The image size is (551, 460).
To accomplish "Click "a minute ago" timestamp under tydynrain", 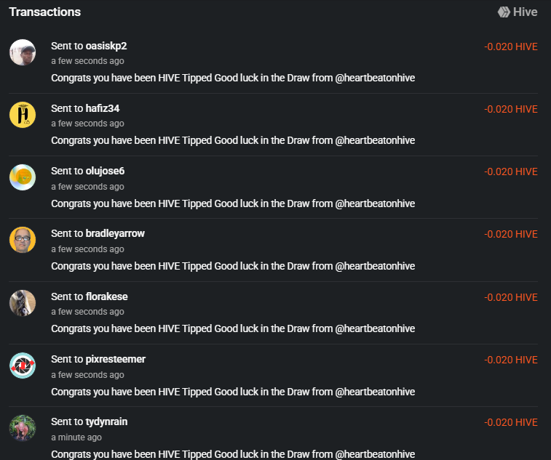I will [76, 437].
